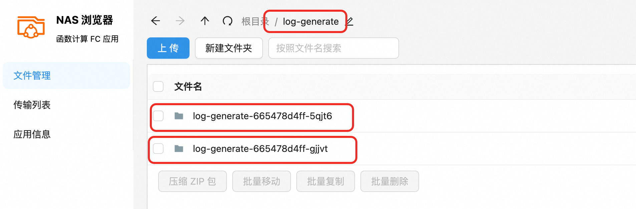This screenshot has width=636, height=209.
Task: Go forward using the right arrow icon
Action: click(x=180, y=21)
